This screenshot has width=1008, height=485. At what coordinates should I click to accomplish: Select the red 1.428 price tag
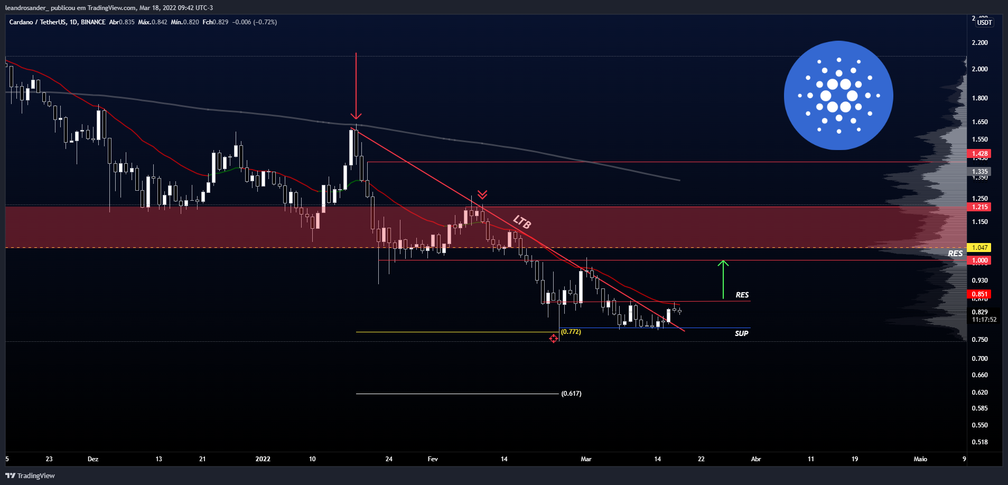[979, 154]
